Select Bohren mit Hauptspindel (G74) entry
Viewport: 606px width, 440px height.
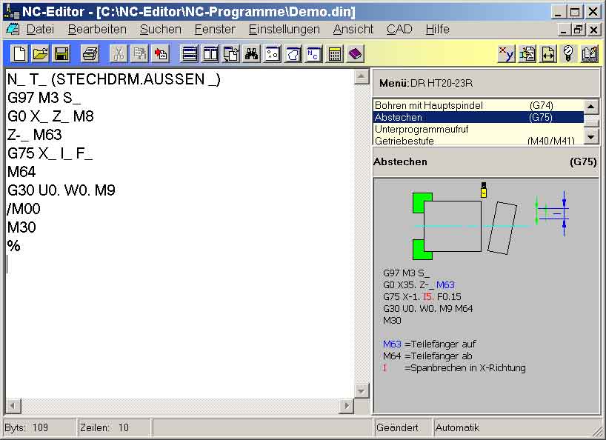click(474, 105)
